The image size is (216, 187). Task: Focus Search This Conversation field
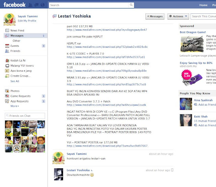pos(203,16)
